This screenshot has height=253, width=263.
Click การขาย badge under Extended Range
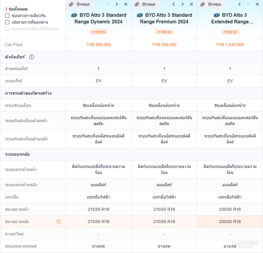(230, 32)
